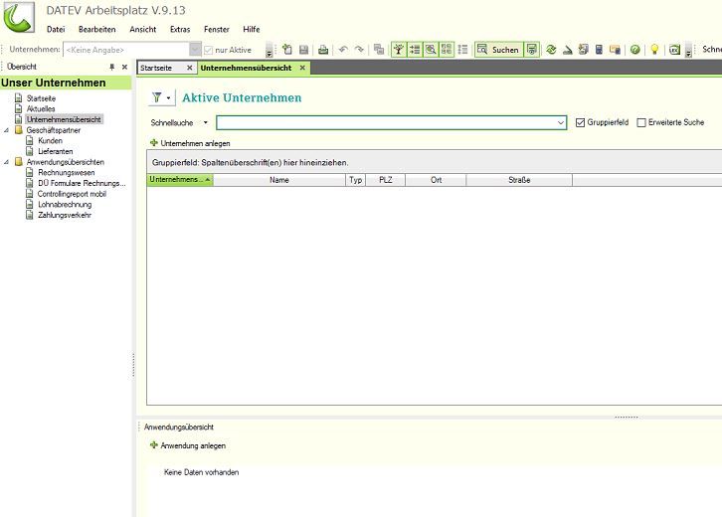Screen dimensions: 722x517
Task: Click the bulleted list toolbar icon
Action: [463, 50]
